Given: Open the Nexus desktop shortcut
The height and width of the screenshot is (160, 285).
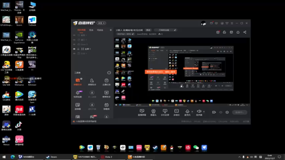Looking at the screenshot, I should [x=6, y=141].
